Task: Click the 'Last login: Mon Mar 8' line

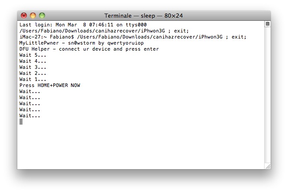Action: pyautogui.click(x=83, y=25)
